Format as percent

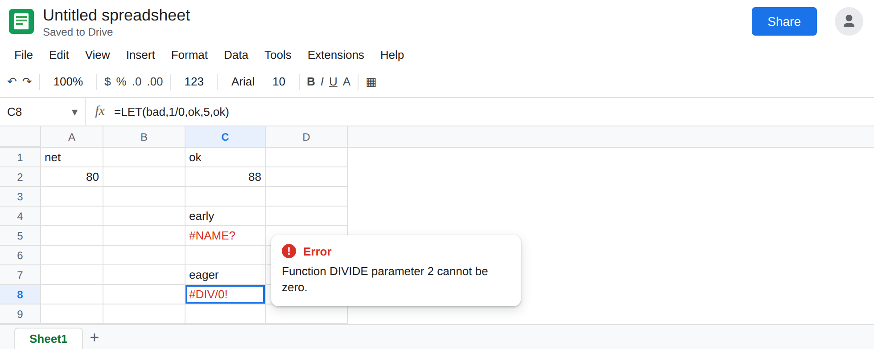(x=121, y=81)
